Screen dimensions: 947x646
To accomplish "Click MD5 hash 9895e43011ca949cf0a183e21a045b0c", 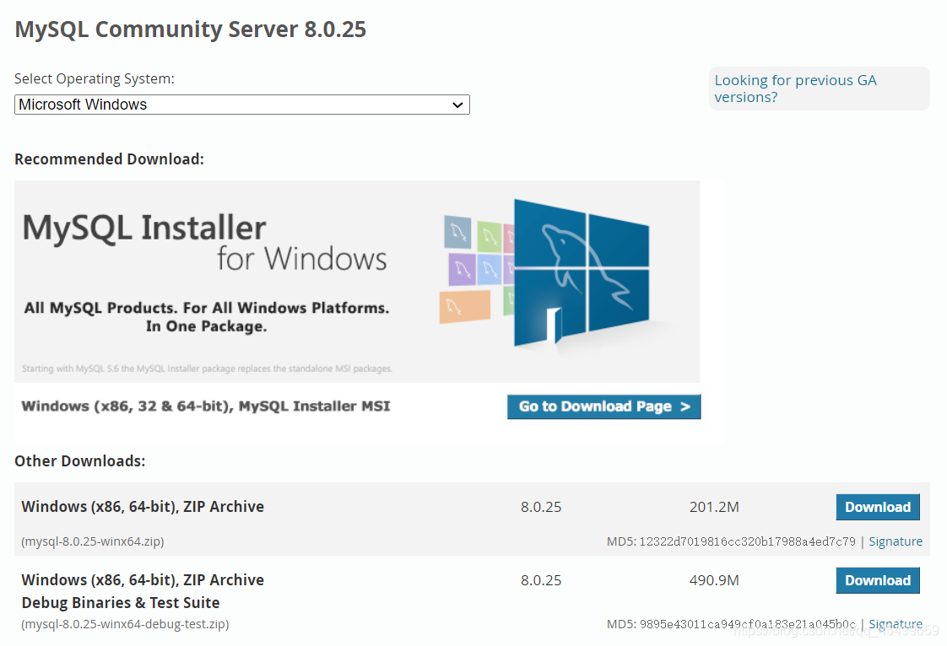I will click(747, 624).
